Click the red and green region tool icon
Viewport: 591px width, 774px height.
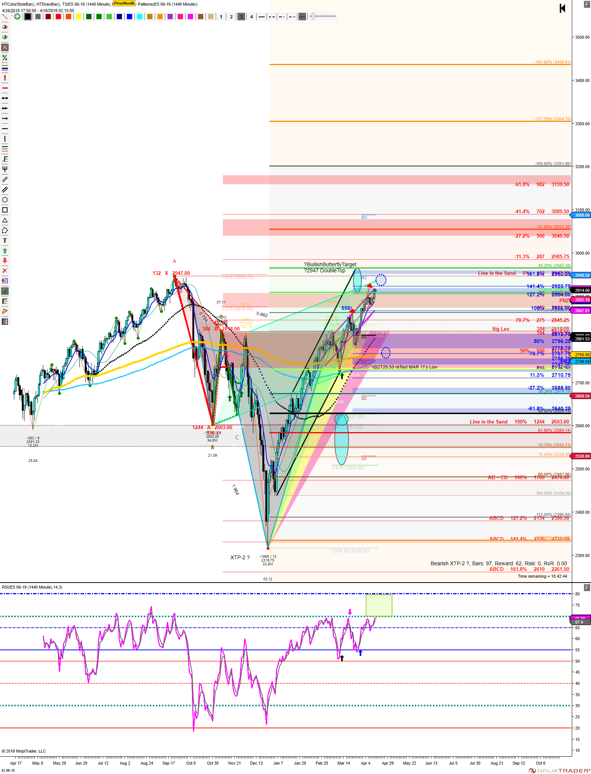click(x=5, y=322)
